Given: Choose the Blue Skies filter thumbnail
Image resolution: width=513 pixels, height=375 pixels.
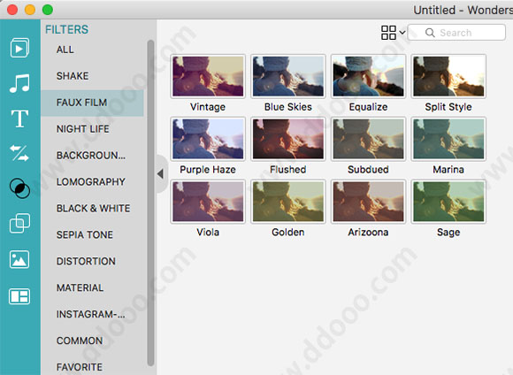Looking at the screenshot, I should click(x=288, y=76).
